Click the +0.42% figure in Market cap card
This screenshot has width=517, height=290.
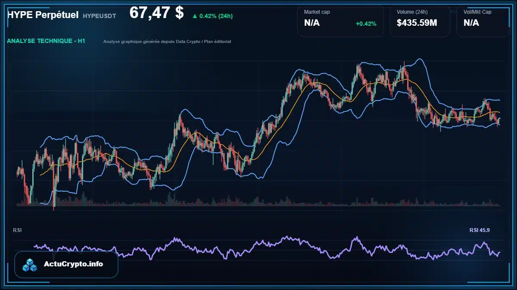pyautogui.click(x=366, y=24)
